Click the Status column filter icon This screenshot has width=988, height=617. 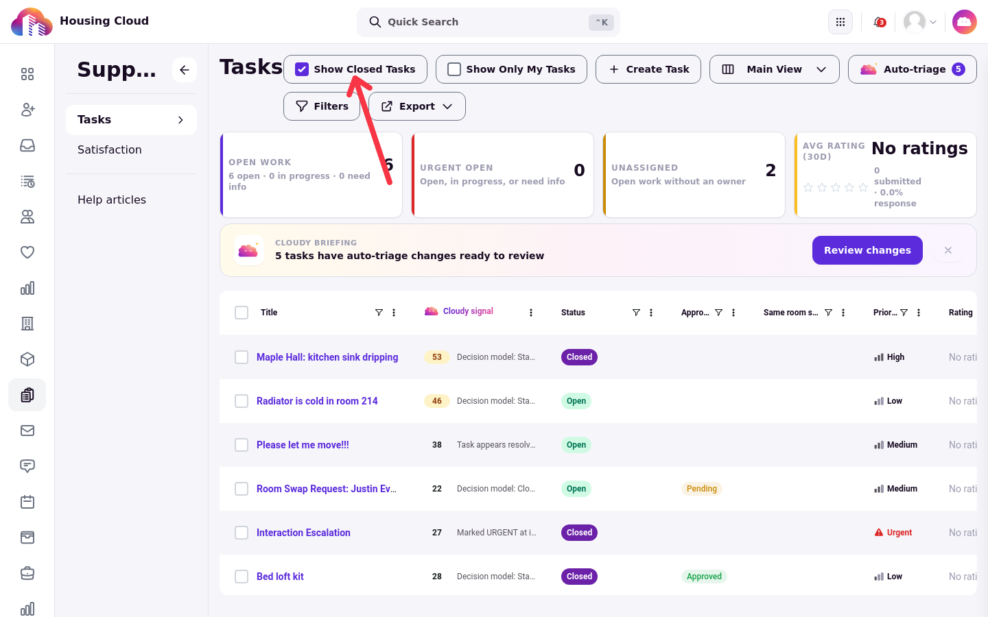[636, 313]
